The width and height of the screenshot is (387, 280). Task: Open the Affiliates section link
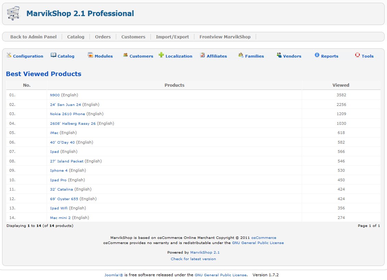217,56
